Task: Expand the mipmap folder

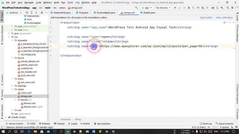Action: (x=12, y=86)
